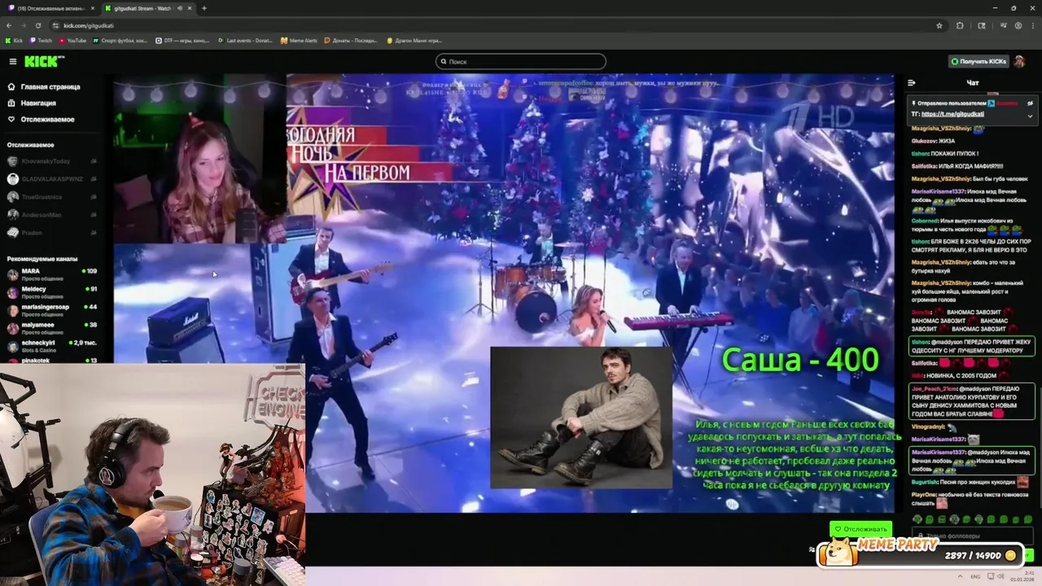Open a new browser tab

(204, 8)
